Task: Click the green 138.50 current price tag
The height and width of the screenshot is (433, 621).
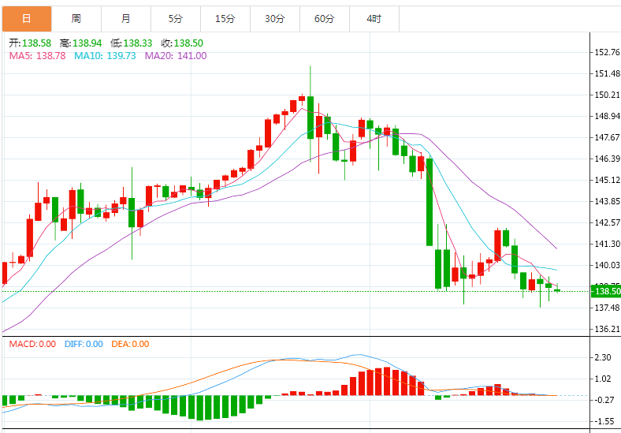Action: 605,291
